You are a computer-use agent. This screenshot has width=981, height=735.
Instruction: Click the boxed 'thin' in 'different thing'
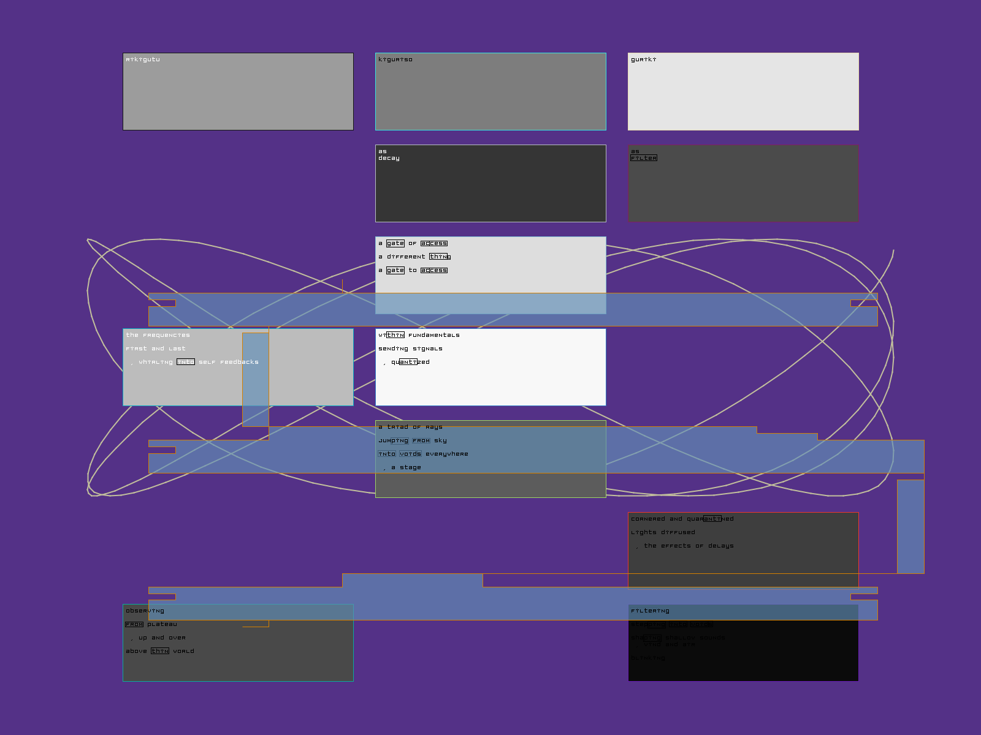coord(438,257)
